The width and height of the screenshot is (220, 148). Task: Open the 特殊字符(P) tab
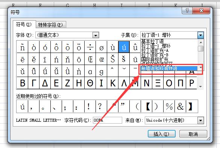50,25
